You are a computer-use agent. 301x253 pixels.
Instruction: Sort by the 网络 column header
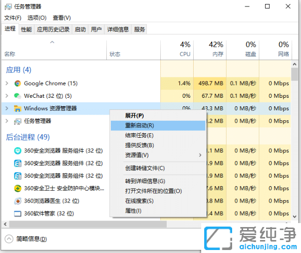pos(276,50)
